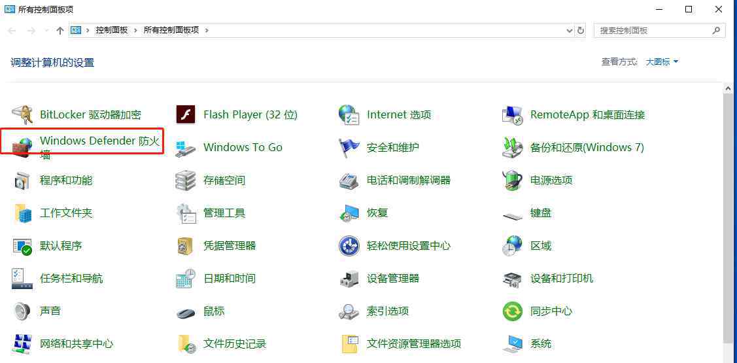This screenshot has width=737, height=363.
Task: Open the 存储空间 drives icon
Action: pos(185,180)
